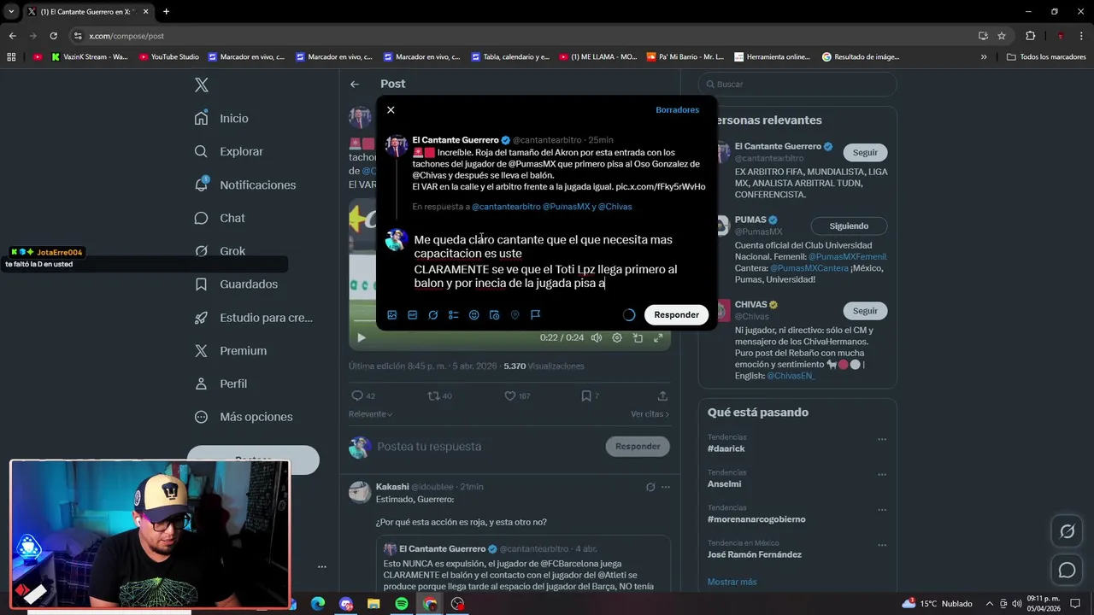Open options for #daarick trend
The image size is (1094, 615).
tap(882, 440)
